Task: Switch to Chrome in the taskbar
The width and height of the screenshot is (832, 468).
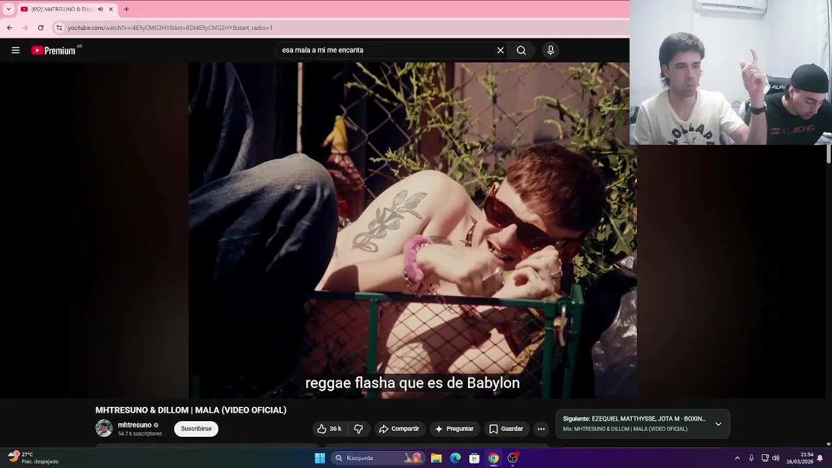Action: click(x=494, y=458)
